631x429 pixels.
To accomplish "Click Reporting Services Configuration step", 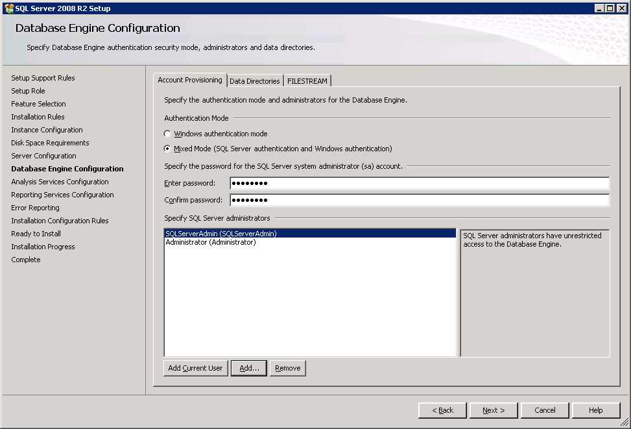I will (63, 195).
